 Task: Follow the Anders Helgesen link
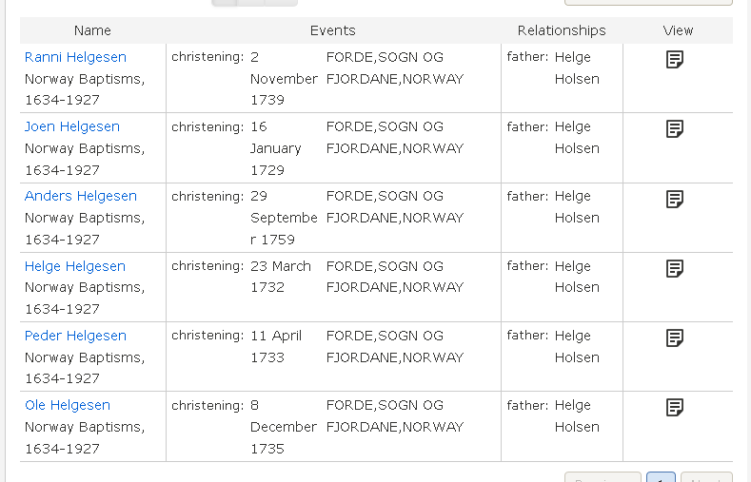pyautogui.click(x=81, y=196)
